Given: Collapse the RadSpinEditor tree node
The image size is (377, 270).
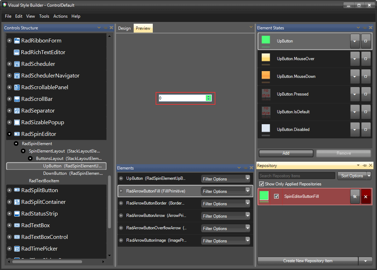Looking at the screenshot, I should [x=10, y=134].
